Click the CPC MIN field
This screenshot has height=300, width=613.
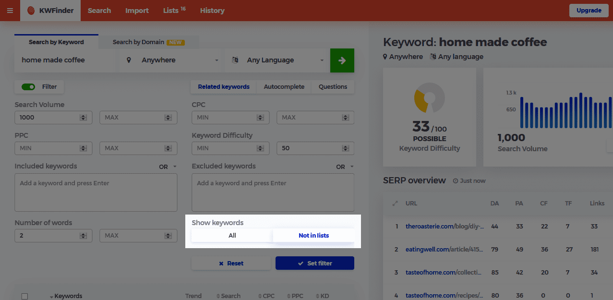click(230, 117)
